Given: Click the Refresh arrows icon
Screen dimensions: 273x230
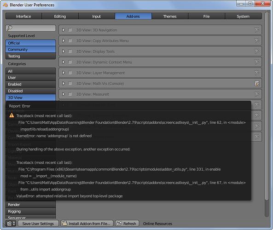Looking at the screenshot, I should pos(119,223).
